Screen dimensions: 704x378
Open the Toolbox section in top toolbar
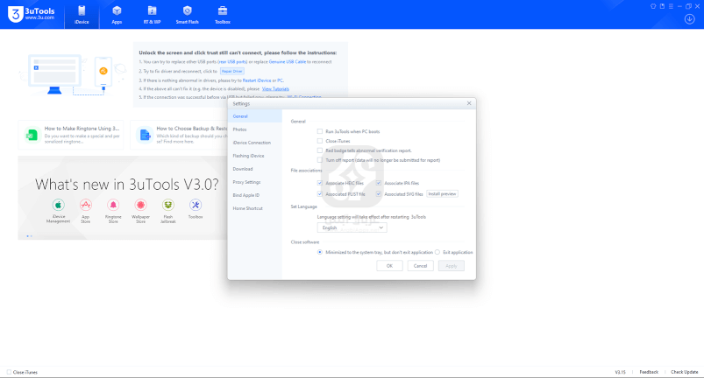click(222, 14)
